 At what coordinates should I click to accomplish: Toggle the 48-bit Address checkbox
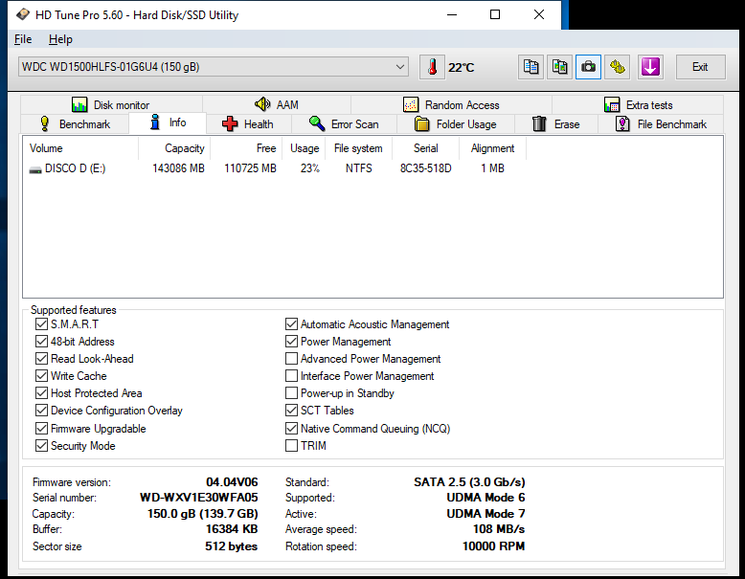point(41,342)
